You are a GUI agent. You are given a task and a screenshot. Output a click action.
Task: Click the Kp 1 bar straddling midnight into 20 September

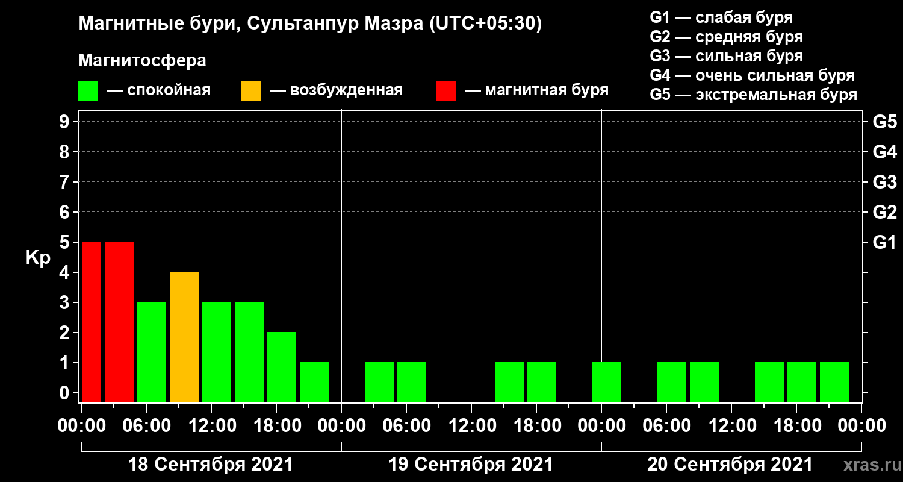(x=607, y=382)
